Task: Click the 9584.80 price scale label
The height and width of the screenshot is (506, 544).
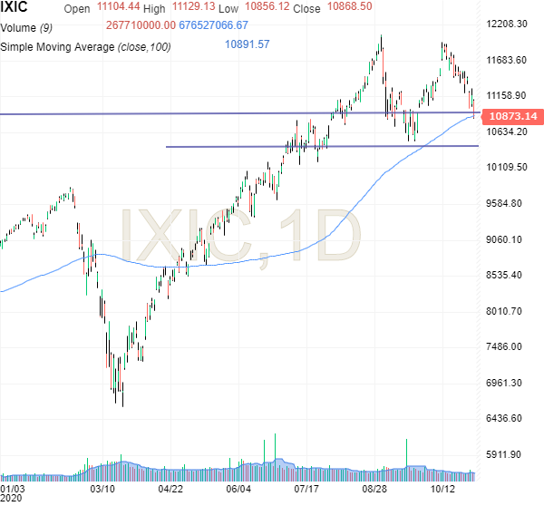Action: pos(506,204)
